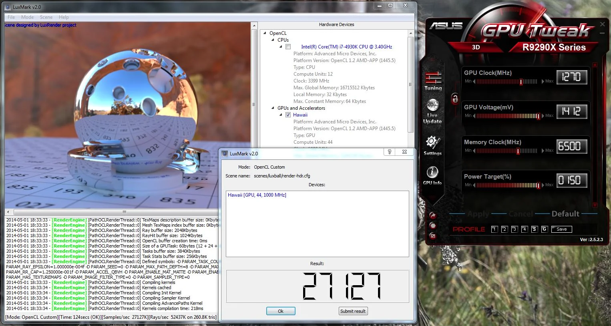The width and height of the screenshot is (611, 326).
Task: Collapse the Hawaii device node
Action: (281, 115)
